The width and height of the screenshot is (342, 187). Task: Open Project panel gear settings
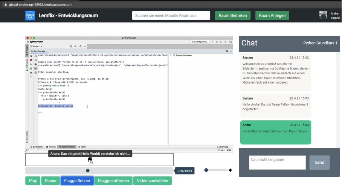pyautogui.click(x=81, y=46)
